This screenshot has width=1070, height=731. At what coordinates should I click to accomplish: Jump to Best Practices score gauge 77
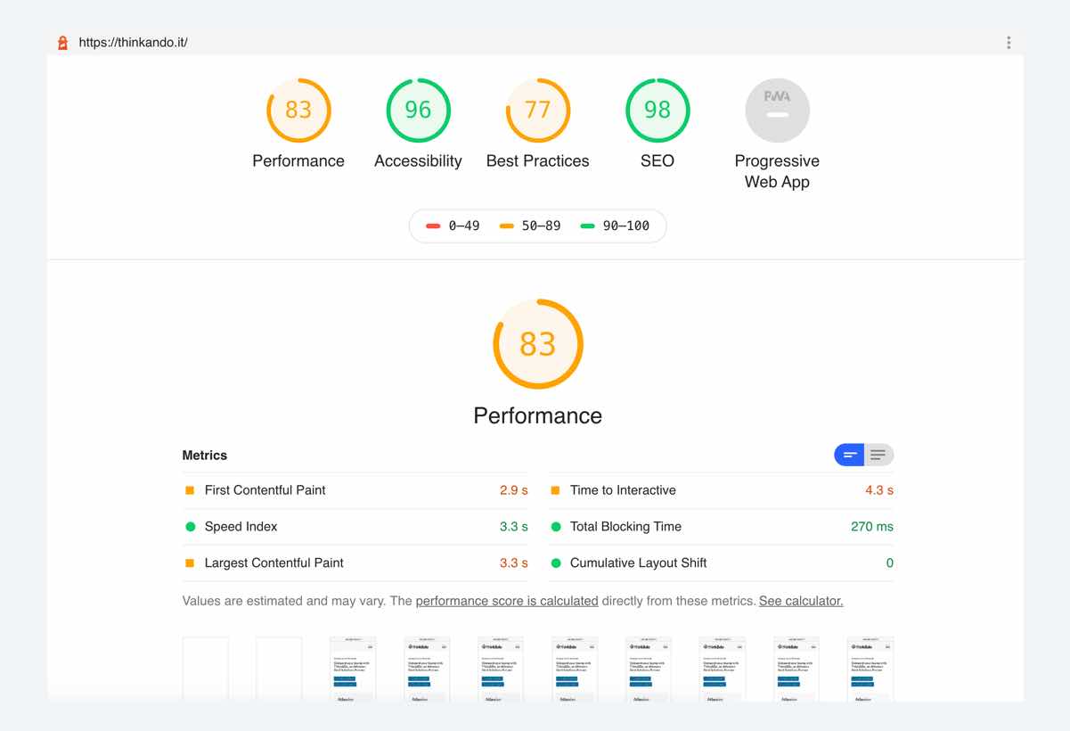coord(537,111)
